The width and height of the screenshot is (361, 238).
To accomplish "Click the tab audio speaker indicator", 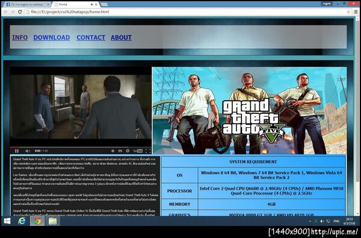I will click(x=92, y=4).
